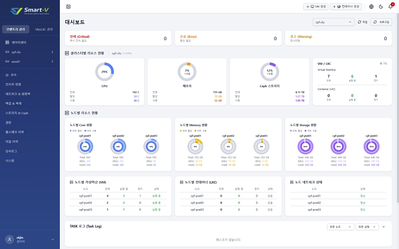
Task: Expand the smv01 sidebar item chevron
Action: (x=52, y=61)
